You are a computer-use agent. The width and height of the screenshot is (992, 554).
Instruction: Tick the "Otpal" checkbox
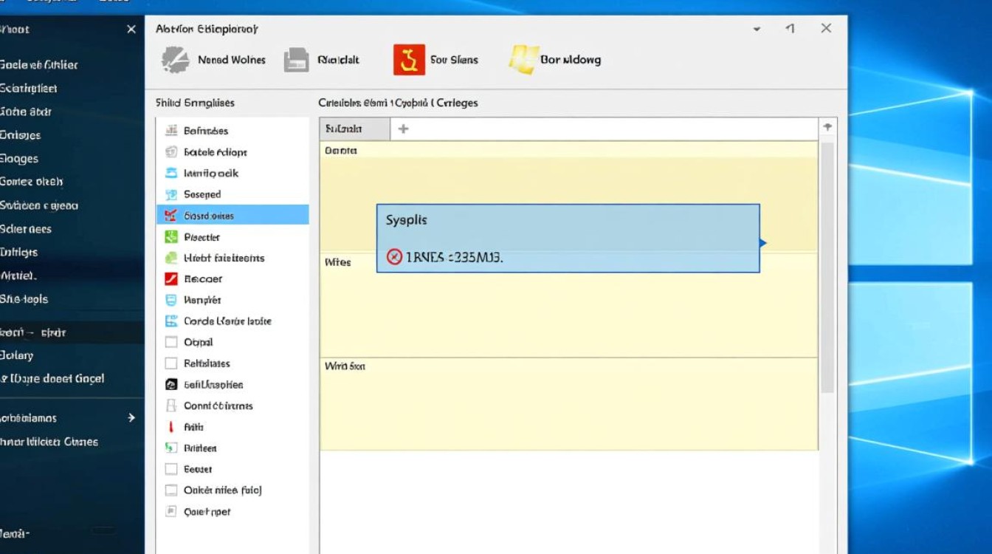click(x=171, y=343)
